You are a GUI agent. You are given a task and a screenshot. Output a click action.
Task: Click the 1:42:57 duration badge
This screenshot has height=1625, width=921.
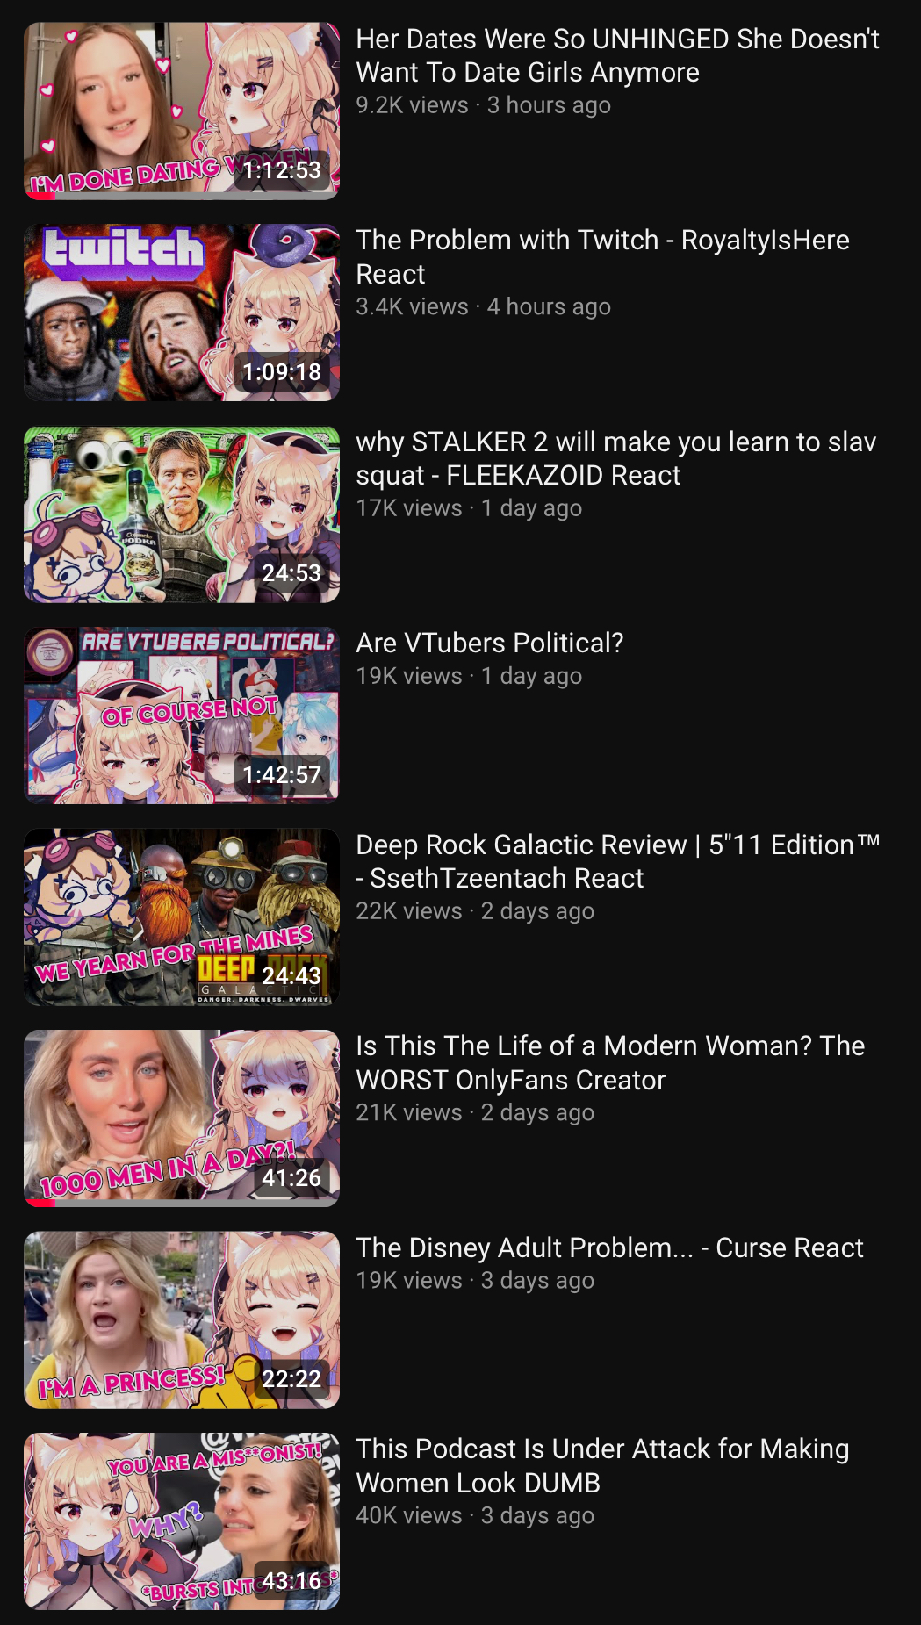282,775
